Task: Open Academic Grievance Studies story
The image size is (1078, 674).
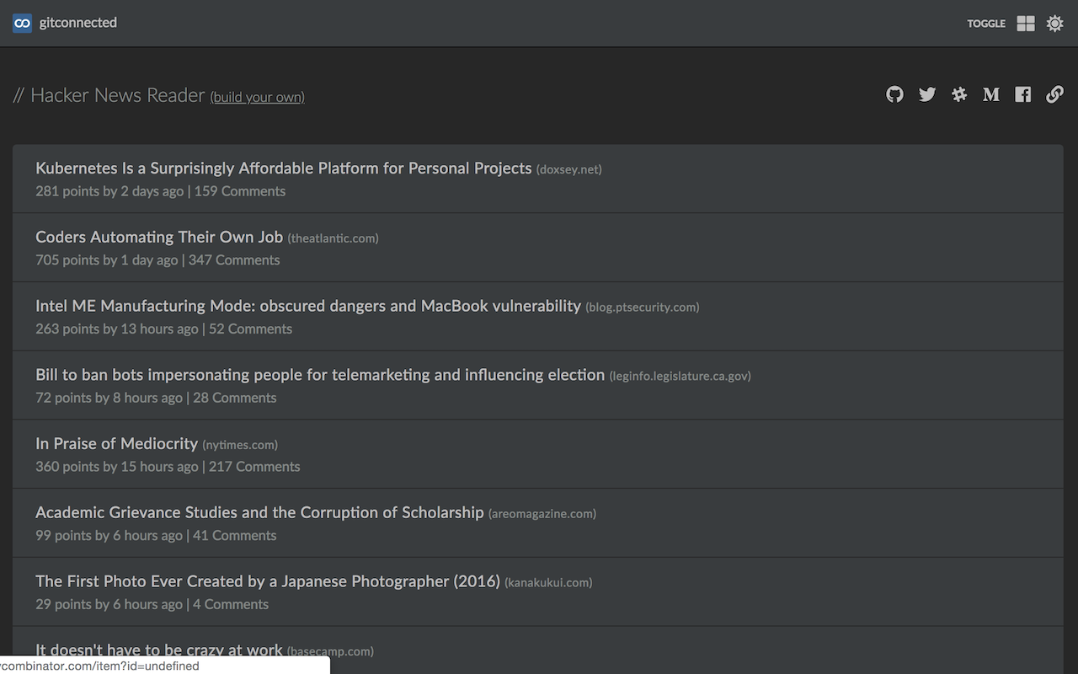Action: [x=259, y=512]
